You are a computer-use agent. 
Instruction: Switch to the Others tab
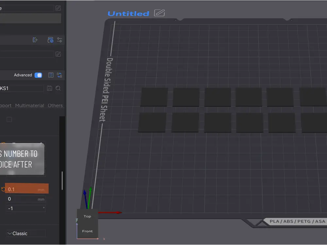tap(55, 106)
